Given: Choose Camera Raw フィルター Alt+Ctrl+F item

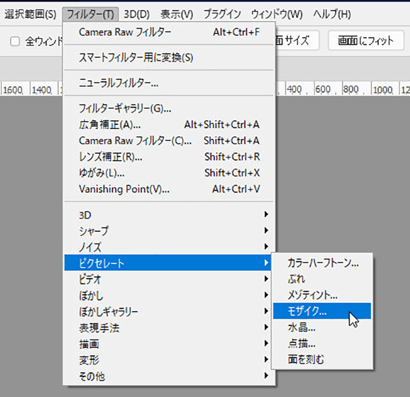Looking at the screenshot, I should click(x=169, y=32).
